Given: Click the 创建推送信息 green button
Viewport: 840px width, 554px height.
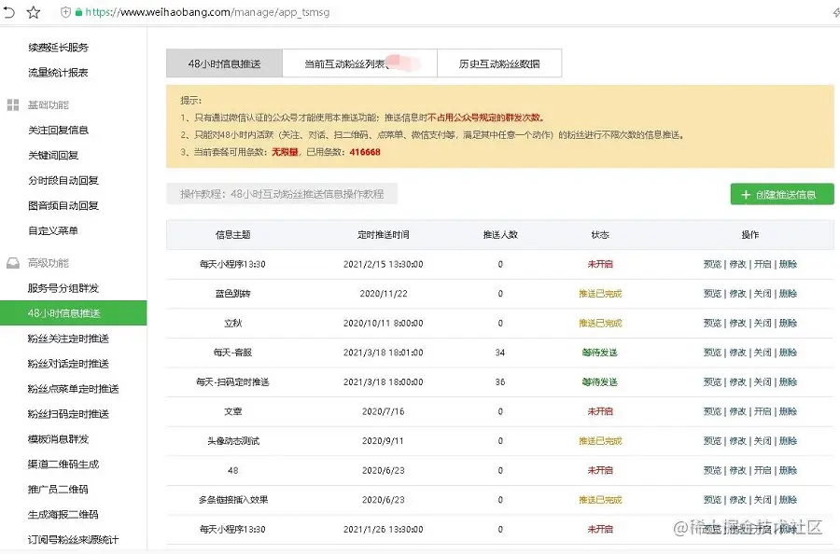Looking at the screenshot, I should (x=780, y=194).
